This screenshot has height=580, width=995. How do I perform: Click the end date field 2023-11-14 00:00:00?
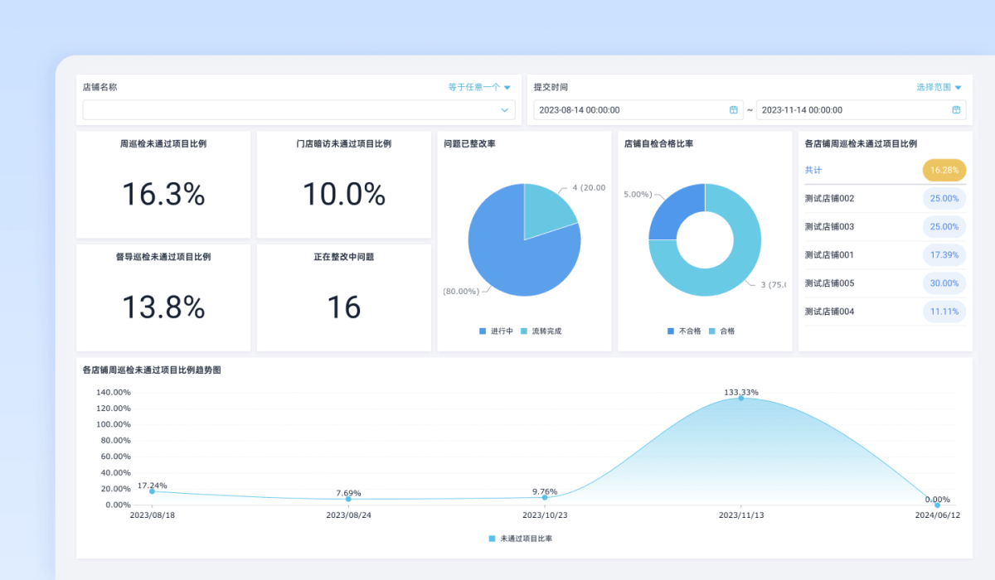coord(861,109)
